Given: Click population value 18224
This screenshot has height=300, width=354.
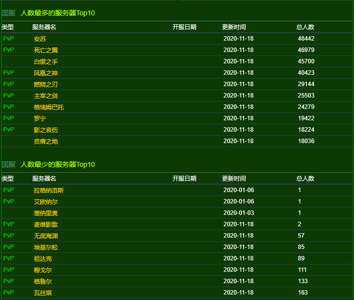Looking at the screenshot, I should (306, 130).
